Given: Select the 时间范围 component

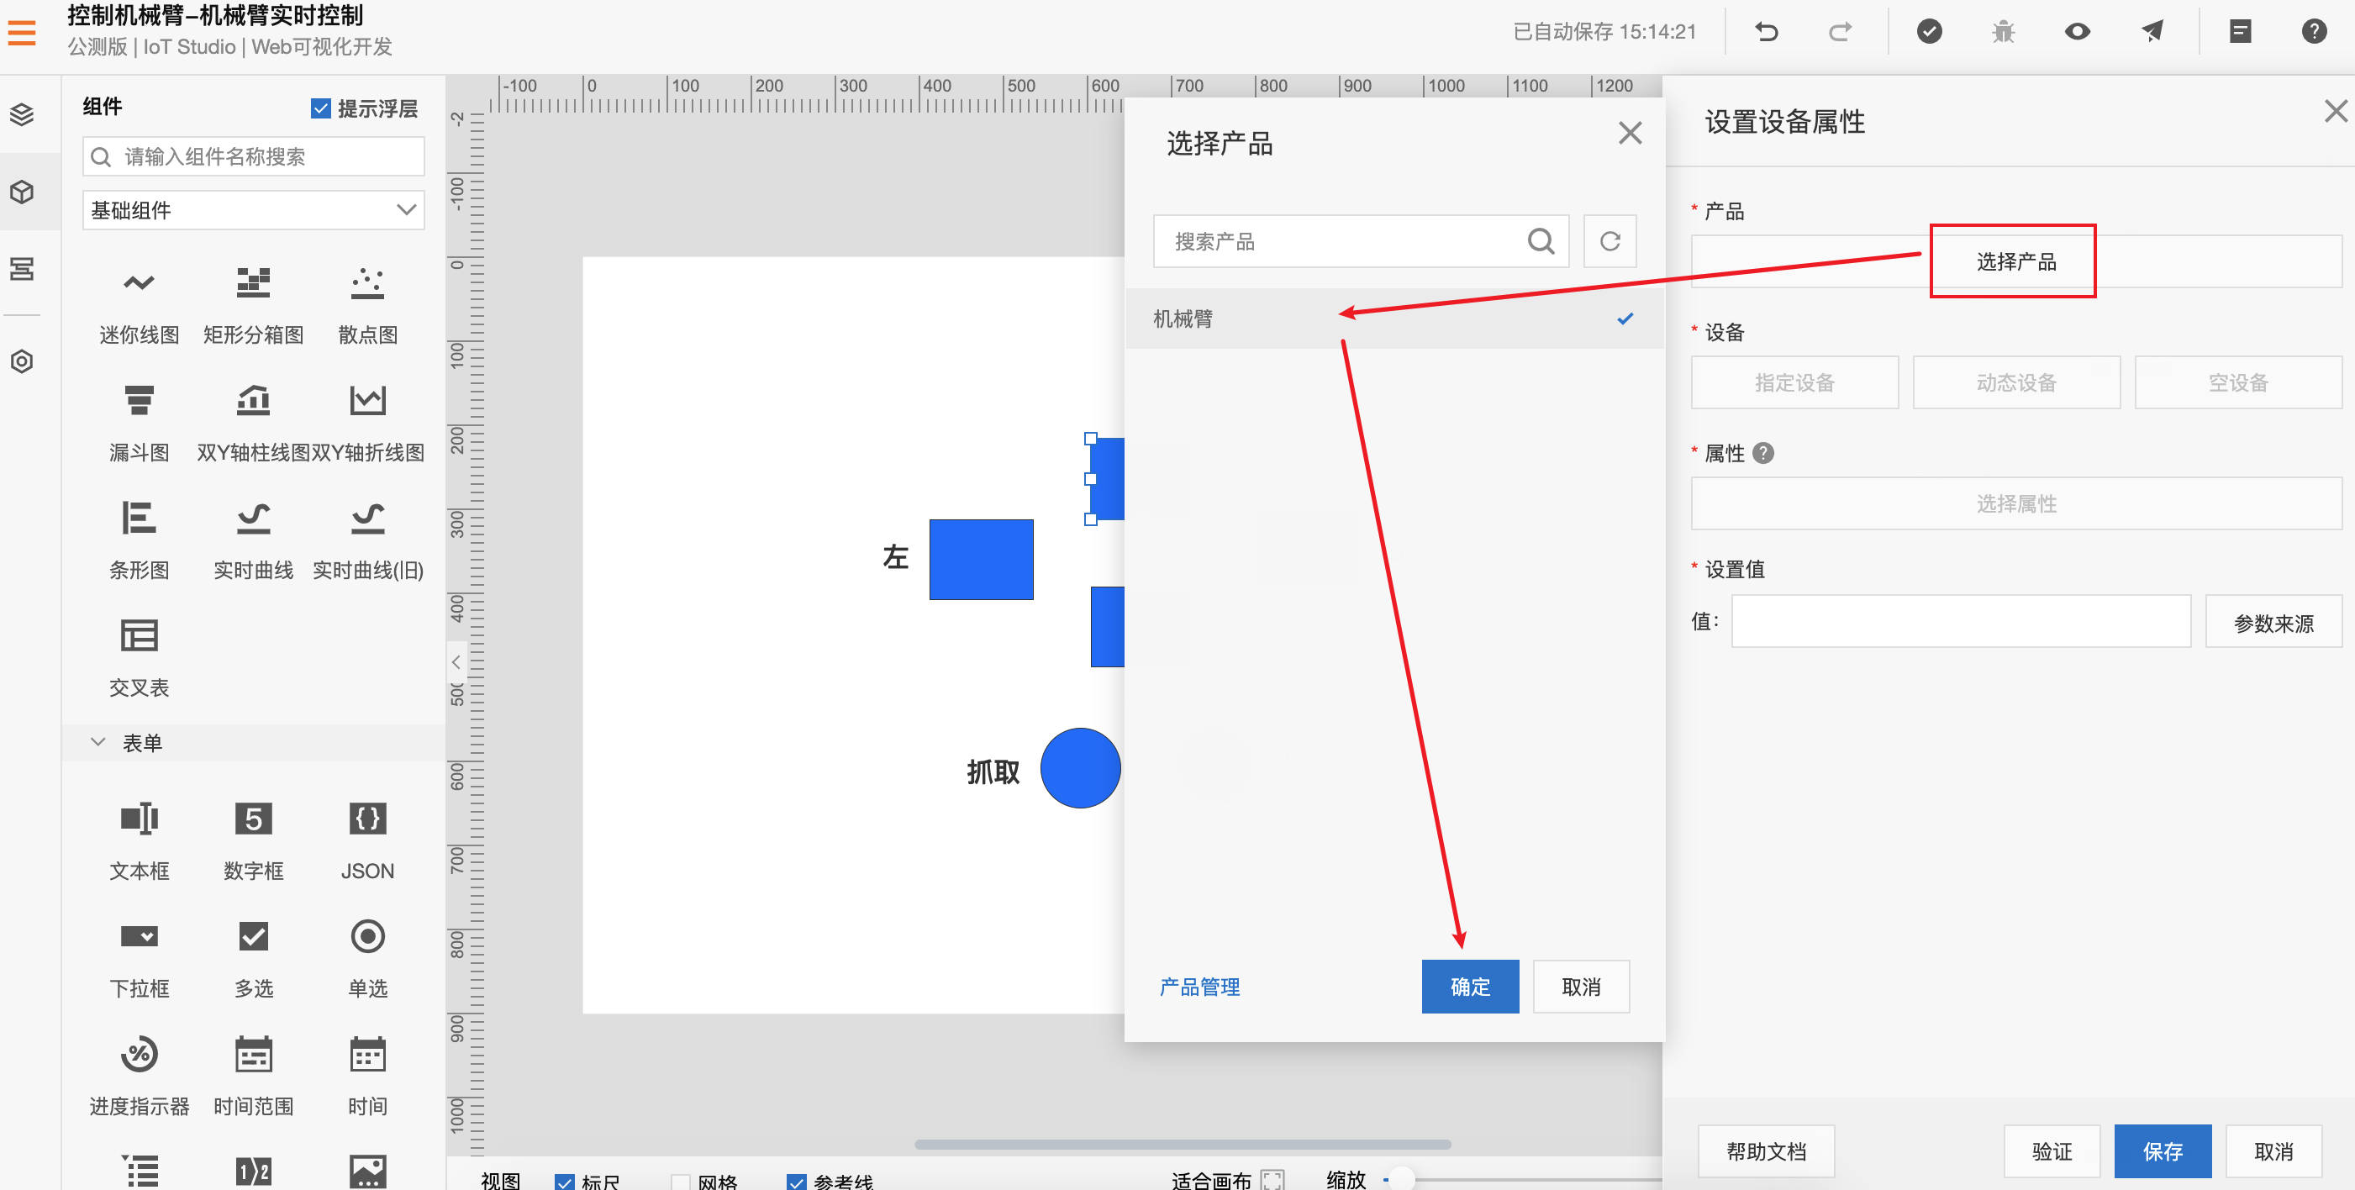Looking at the screenshot, I should 253,1077.
